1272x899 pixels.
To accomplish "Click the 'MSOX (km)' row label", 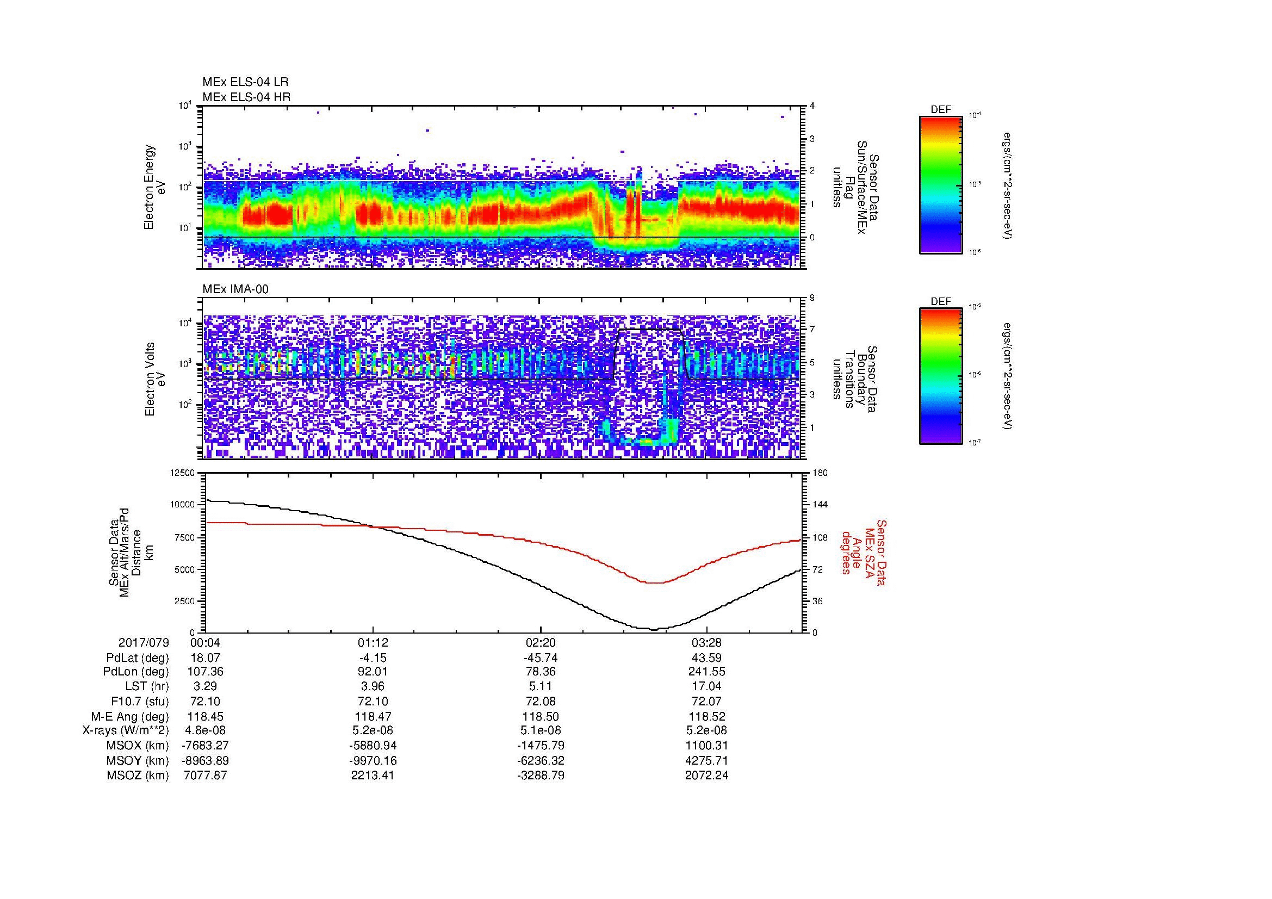I will (138, 746).
